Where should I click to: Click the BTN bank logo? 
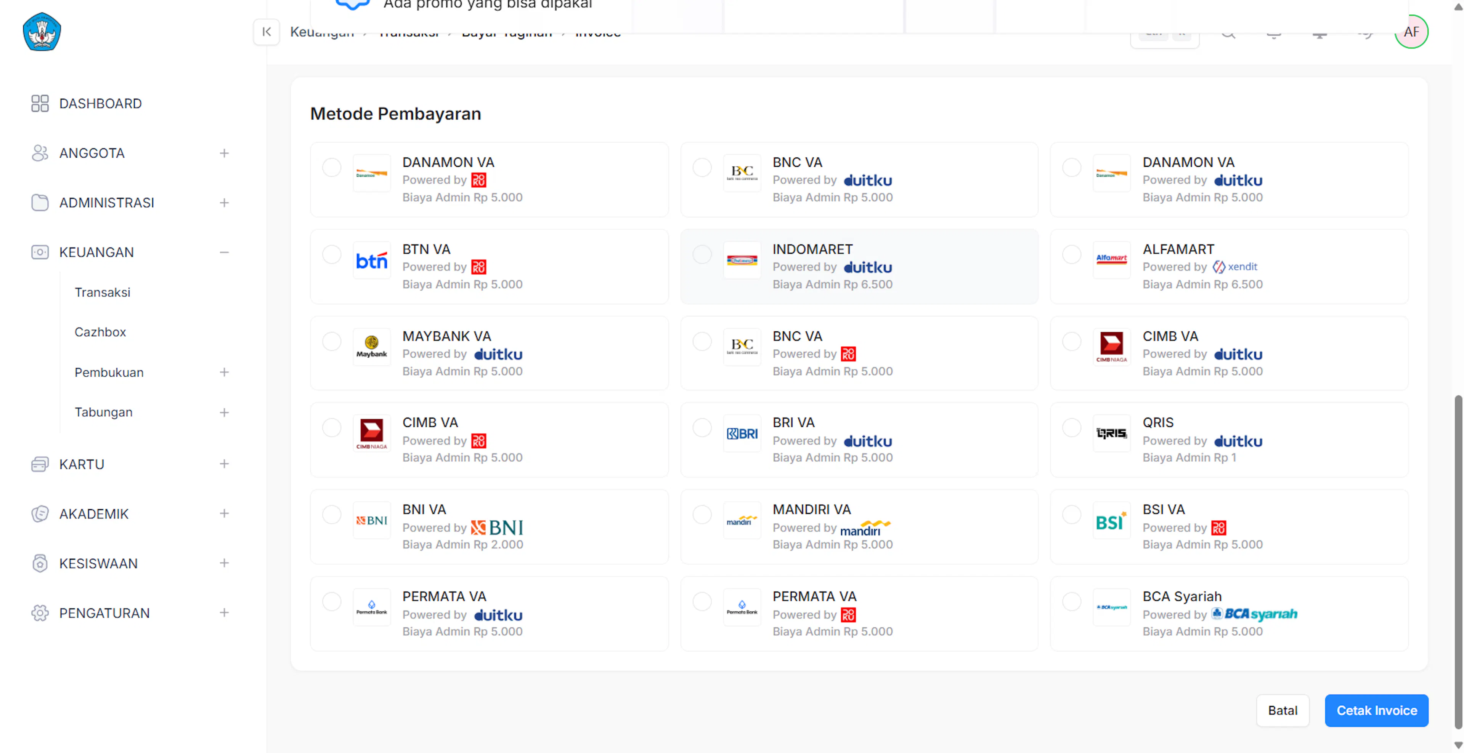(x=372, y=261)
